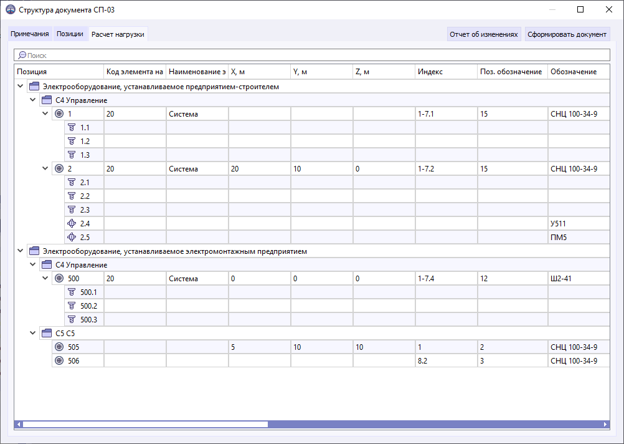Collapse the С4 Управление group
Image resolution: width=624 pixels, height=444 pixels.
pos(32,99)
